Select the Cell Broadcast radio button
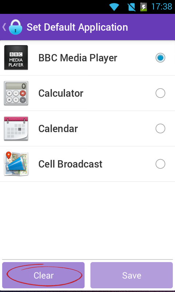This screenshot has width=175, height=292. click(160, 164)
